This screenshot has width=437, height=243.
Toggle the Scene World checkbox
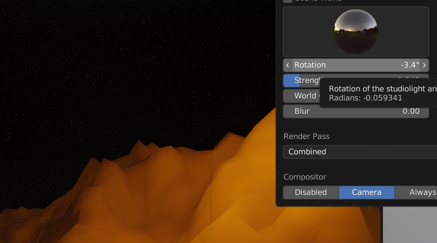pos(288,1)
